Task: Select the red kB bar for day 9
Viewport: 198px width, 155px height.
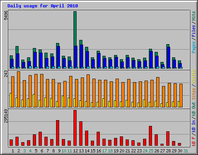Action: [x=58, y=133]
